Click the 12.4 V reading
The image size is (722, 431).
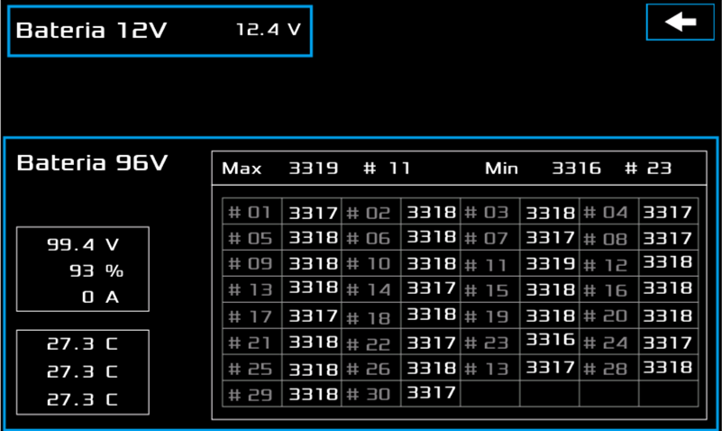tap(269, 30)
